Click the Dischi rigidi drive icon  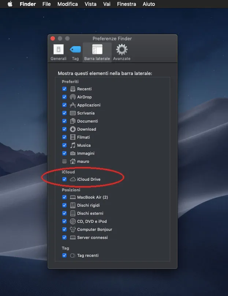pyautogui.click(x=73, y=205)
